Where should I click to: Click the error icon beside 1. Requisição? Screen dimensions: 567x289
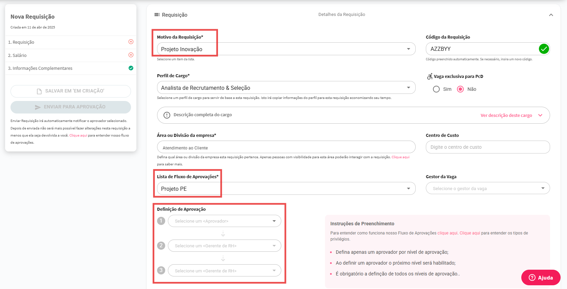pyautogui.click(x=131, y=42)
